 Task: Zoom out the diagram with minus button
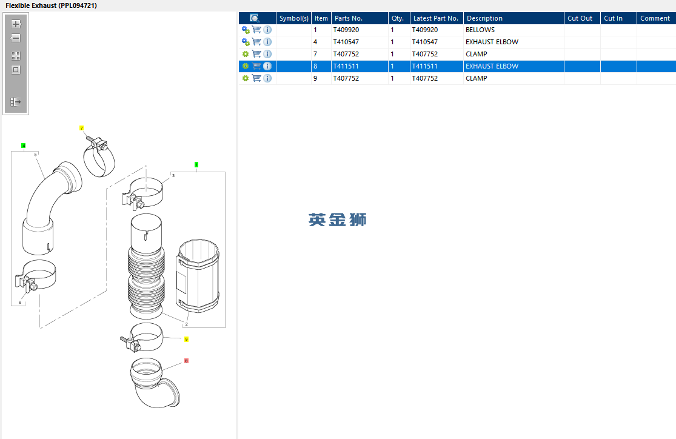coord(16,38)
